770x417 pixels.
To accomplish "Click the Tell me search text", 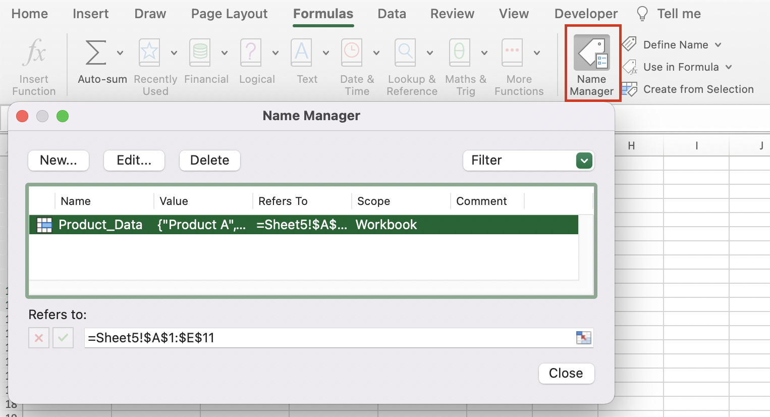I will click(x=679, y=14).
